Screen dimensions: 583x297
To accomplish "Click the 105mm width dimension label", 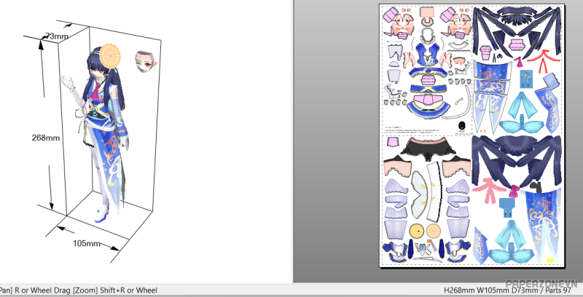I will (87, 242).
